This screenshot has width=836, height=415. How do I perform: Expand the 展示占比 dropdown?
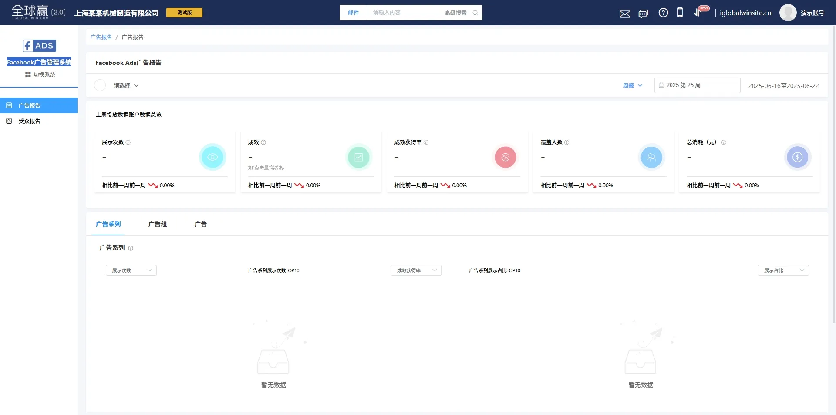point(783,270)
